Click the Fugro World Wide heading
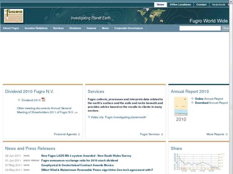The width and height of the screenshot is (233, 174). 208,21
